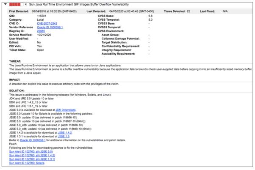The width and height of the screenshot is (255, 170).
Task: Click the vulnerability title Sun Java RunTime Environment GIF Images
Action: coord(79,4)
